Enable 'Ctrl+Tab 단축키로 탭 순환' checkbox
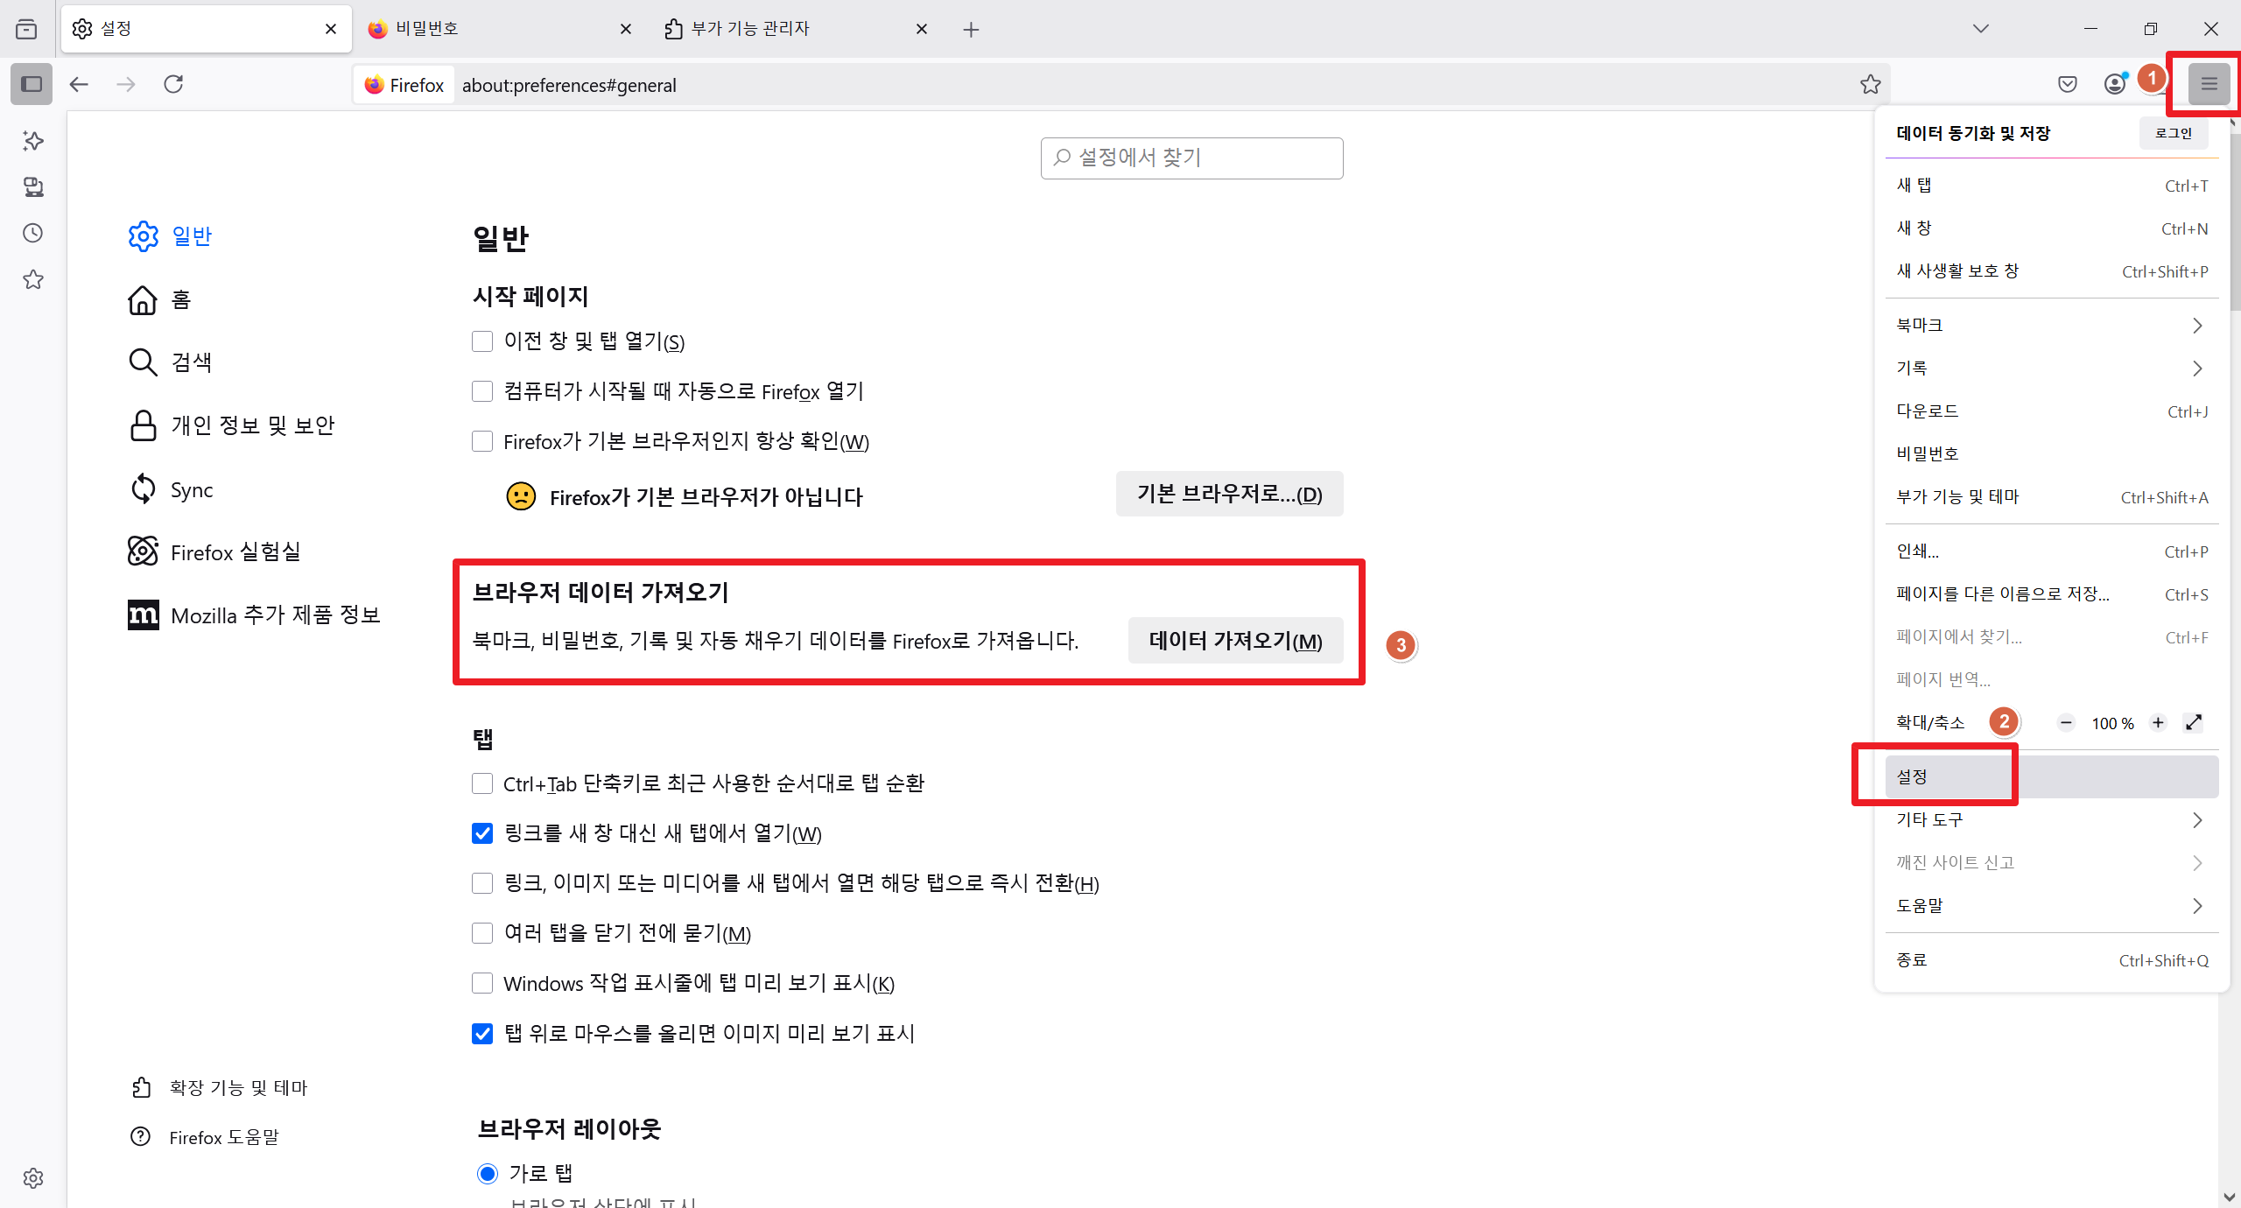This screenshot has height=1208, width=2241. pyautogui.click(x=482, y=783)
